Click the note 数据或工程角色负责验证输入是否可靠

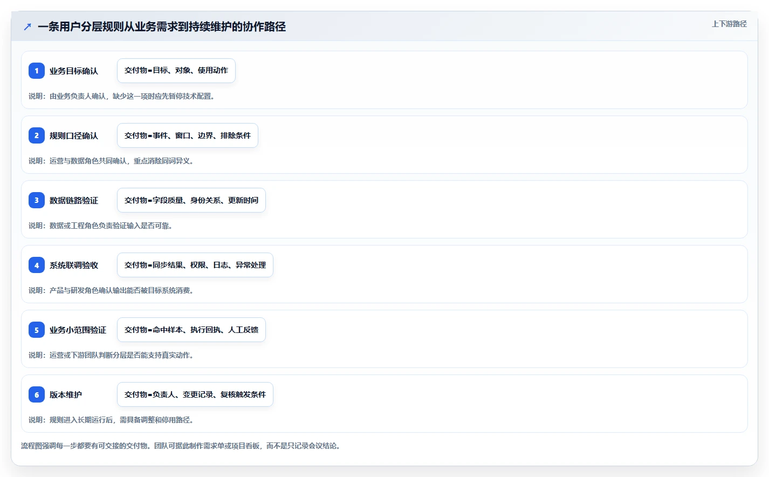(102, 226)
